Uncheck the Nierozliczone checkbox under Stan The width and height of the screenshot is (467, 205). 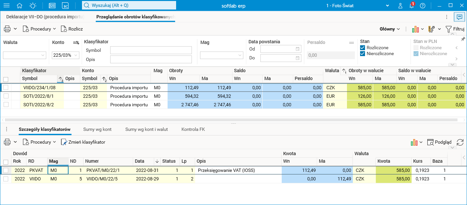[x=363, y=53]
